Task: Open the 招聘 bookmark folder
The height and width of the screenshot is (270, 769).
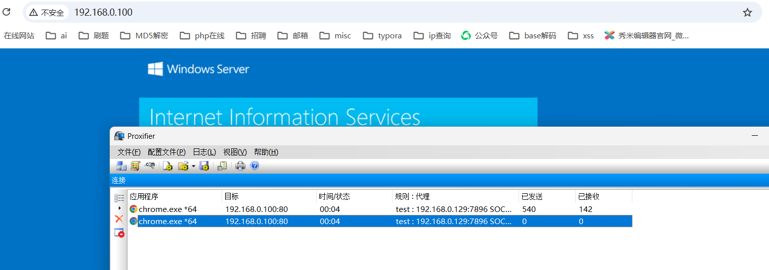Action: tap(250, 35)
